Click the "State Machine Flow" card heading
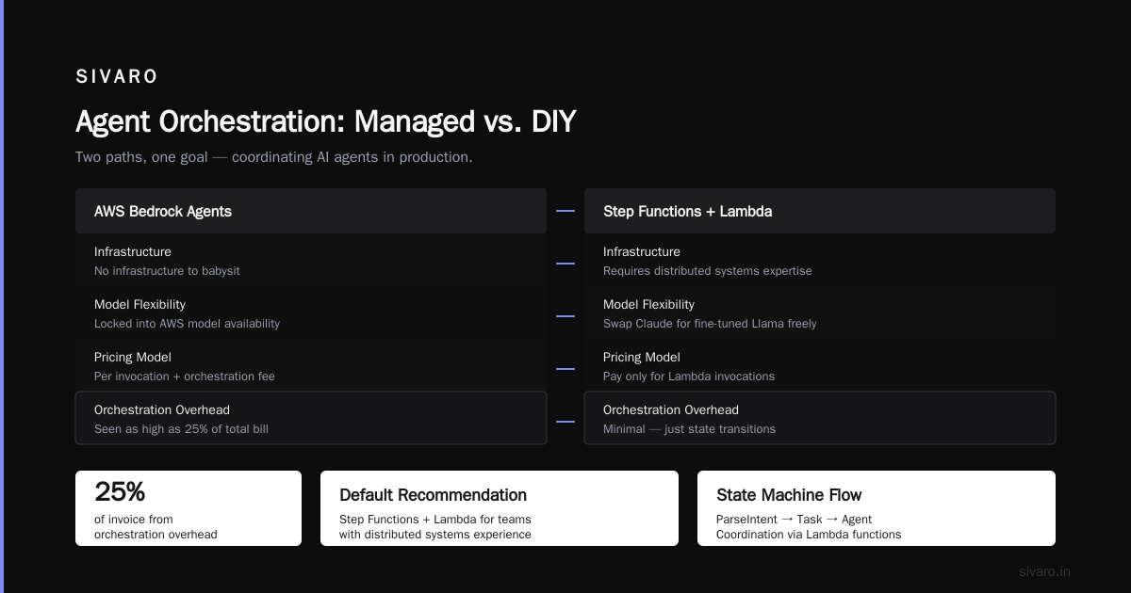 pyautogui.click(x=789, y=495)
